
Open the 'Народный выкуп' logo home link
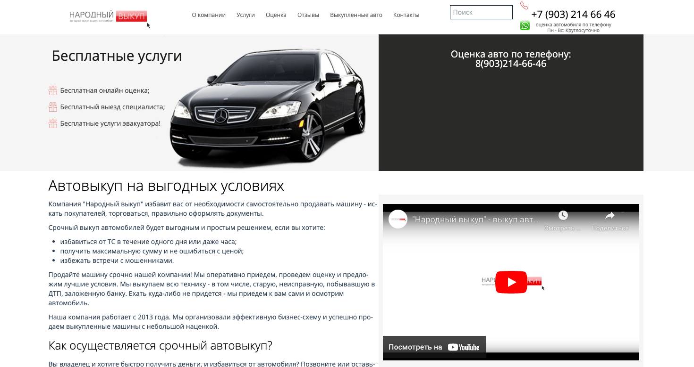pos(108,16)
